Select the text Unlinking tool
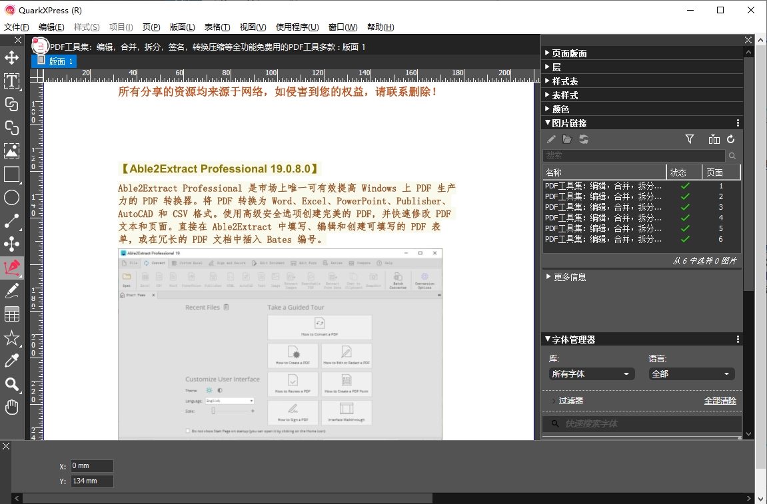 (12, 128)
